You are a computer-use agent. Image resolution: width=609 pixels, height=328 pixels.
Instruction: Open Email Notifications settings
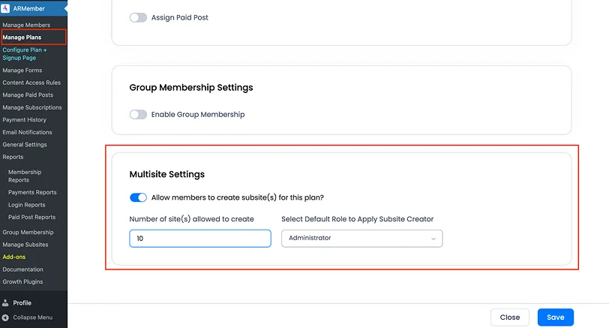(27, 132)
